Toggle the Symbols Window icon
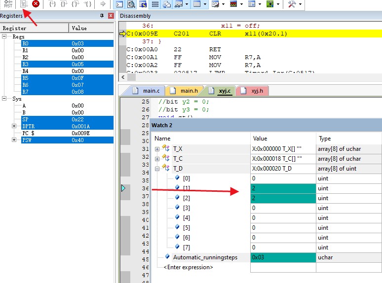 click(143, 4)
